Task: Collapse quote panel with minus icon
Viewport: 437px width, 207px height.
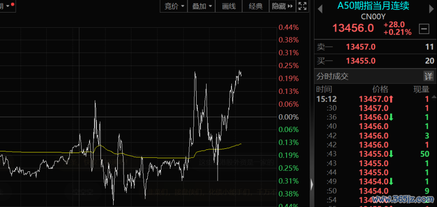Action: (424, 29)
